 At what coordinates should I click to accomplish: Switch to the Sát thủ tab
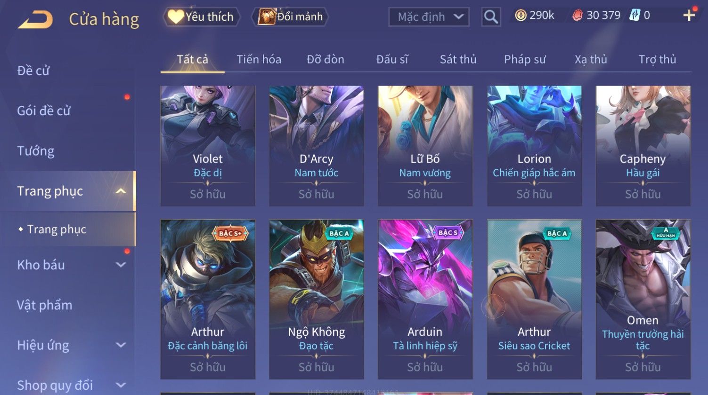tap(458, 59)
